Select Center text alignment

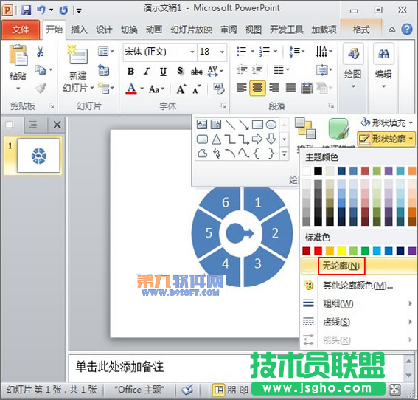(x=257, y=88)
